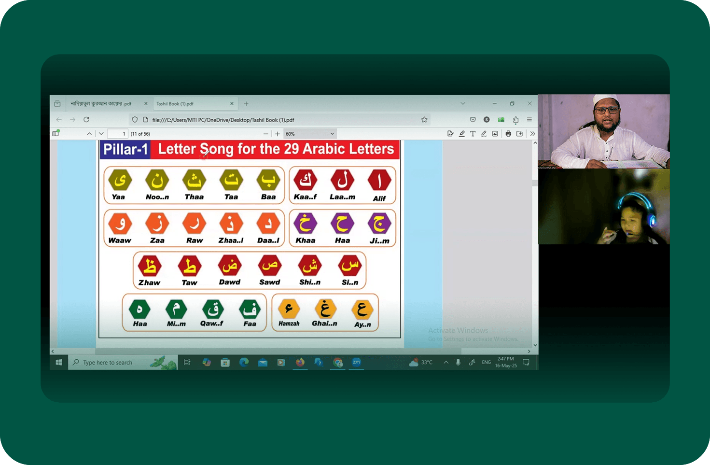
Task: Open Task View on the taskbar
Action: tap(187, 363)
